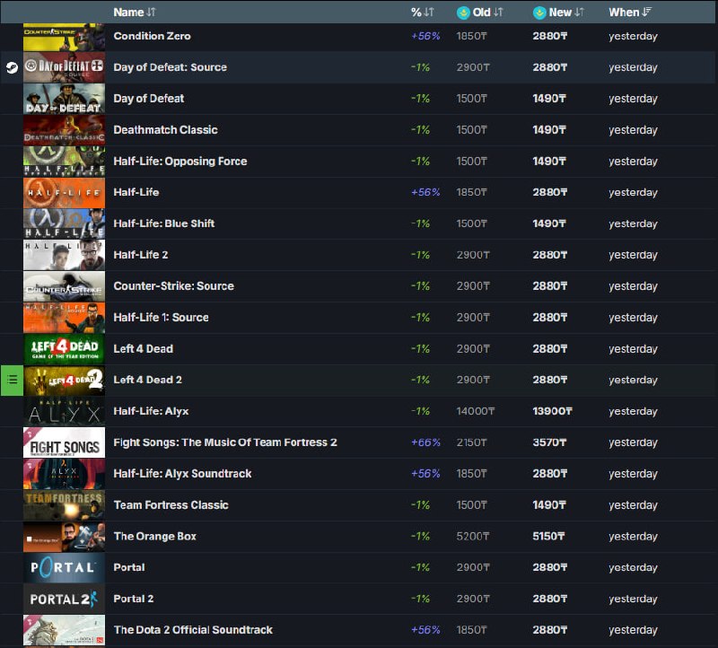Open Fight Songs: The Music Of Team Fortress 2
The width and height of the screenshot is (718, 648).
point(225,442)
